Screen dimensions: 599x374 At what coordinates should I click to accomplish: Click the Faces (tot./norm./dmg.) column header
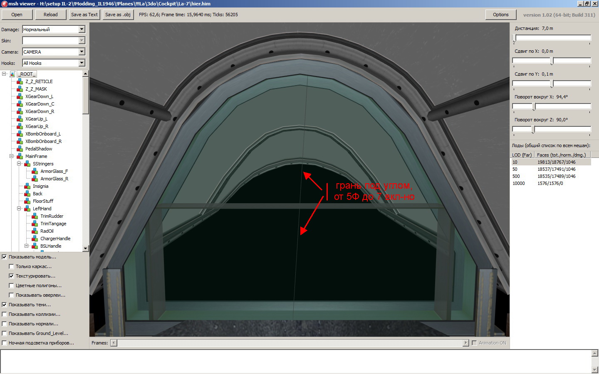coord(562,155)
